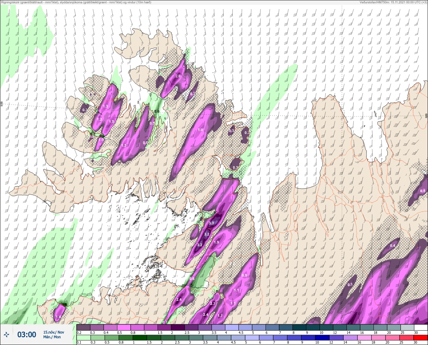This screenshot has width=428, height=345.
Task: Select the first purple-grey swatch above the 0.2 label
Action: click(x=83, y=327)
